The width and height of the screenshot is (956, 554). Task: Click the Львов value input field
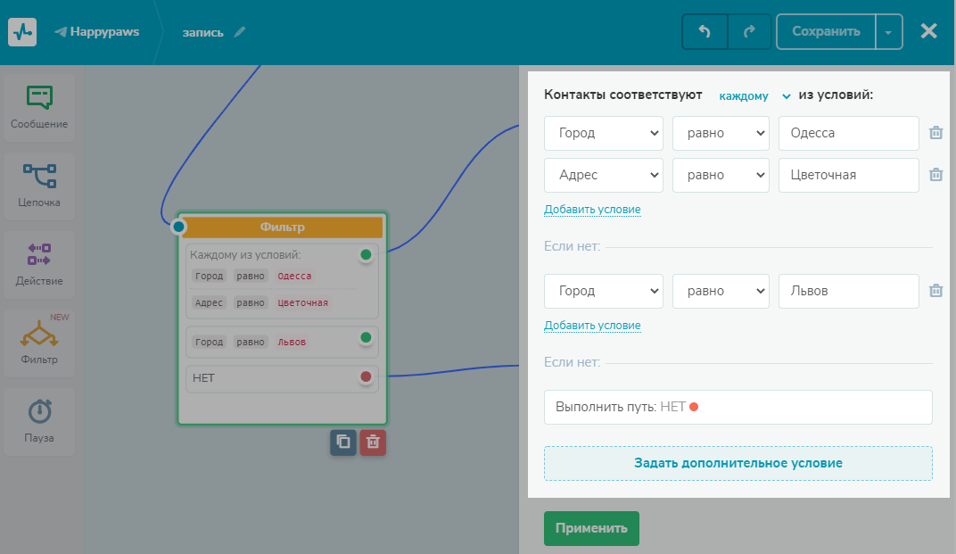click(849, 291)
